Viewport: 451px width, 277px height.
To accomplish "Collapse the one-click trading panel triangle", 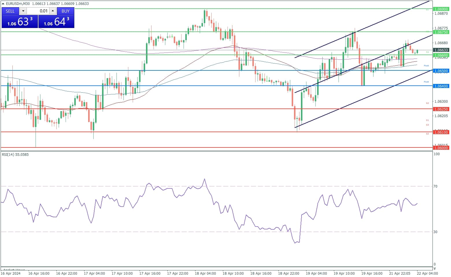I will tap(3, 4).
